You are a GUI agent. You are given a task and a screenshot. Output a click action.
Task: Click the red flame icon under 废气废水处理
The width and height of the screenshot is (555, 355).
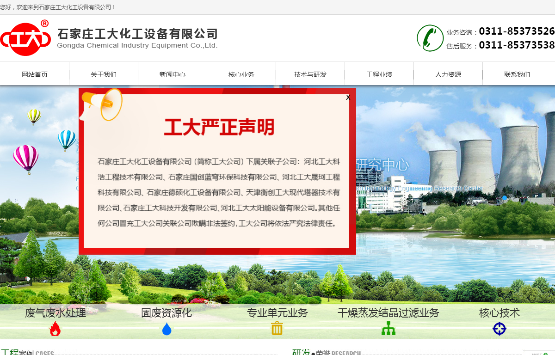click(x=55, y=329)
